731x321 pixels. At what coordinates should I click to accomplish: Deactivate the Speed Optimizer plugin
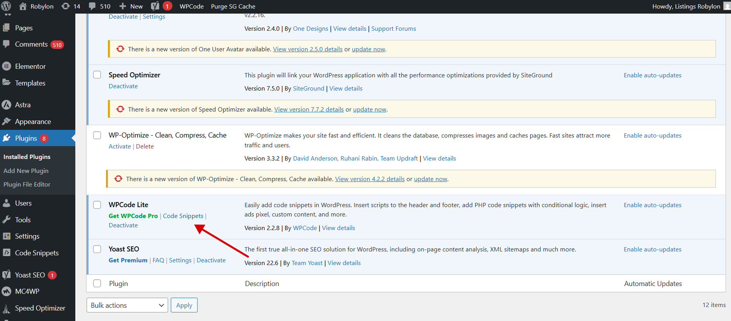point(123,86)
